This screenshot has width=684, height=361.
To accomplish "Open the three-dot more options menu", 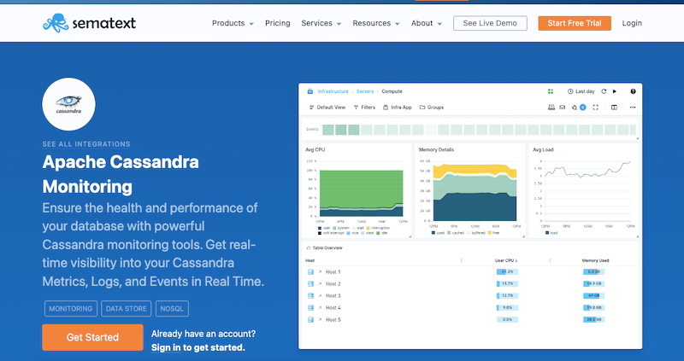I will point(633,108).
